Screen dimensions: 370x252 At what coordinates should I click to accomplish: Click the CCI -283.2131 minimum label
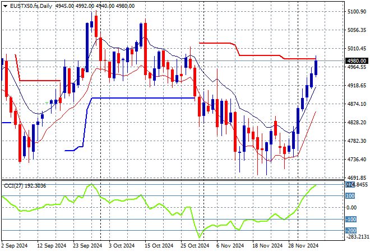(357, 237)
